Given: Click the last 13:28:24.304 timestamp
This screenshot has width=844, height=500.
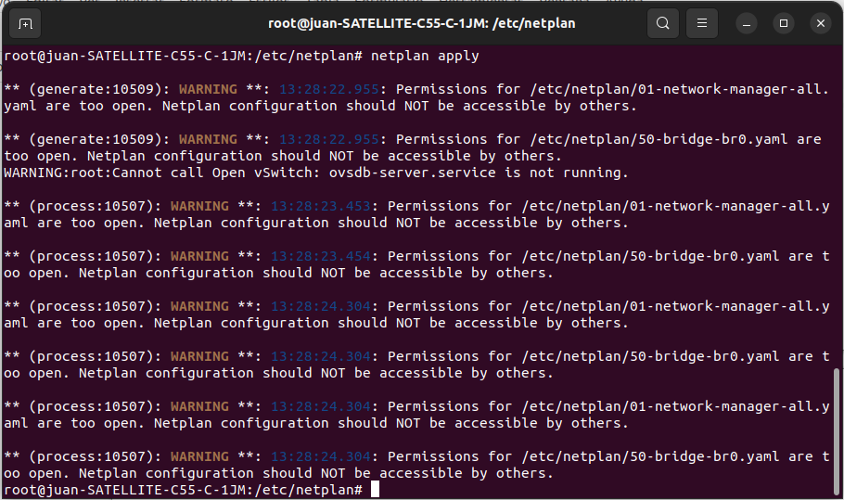Looking at the screenshot, I should point(321,456).
